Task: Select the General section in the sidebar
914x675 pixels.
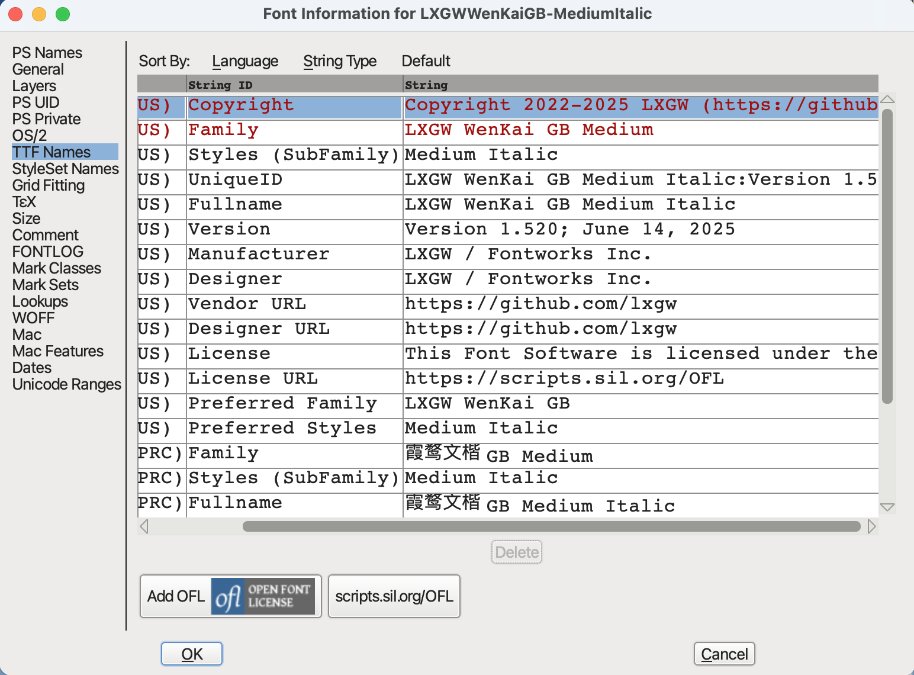Action: [37, 69]
